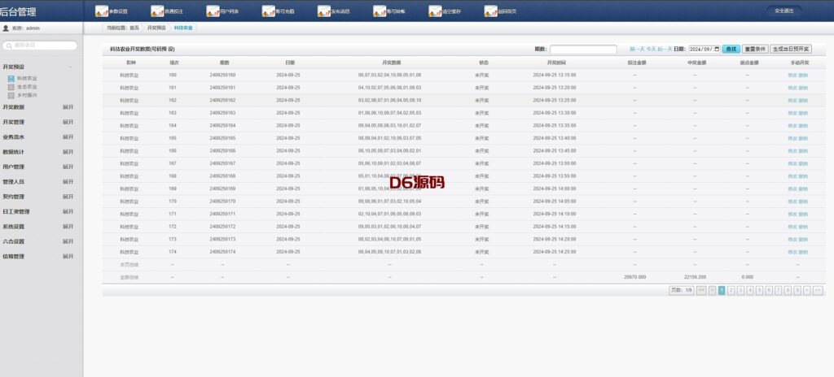Screen dimensions: 834x377
Task: Click 开奖预设 in the breadcrumb
Action: (156, 28)
